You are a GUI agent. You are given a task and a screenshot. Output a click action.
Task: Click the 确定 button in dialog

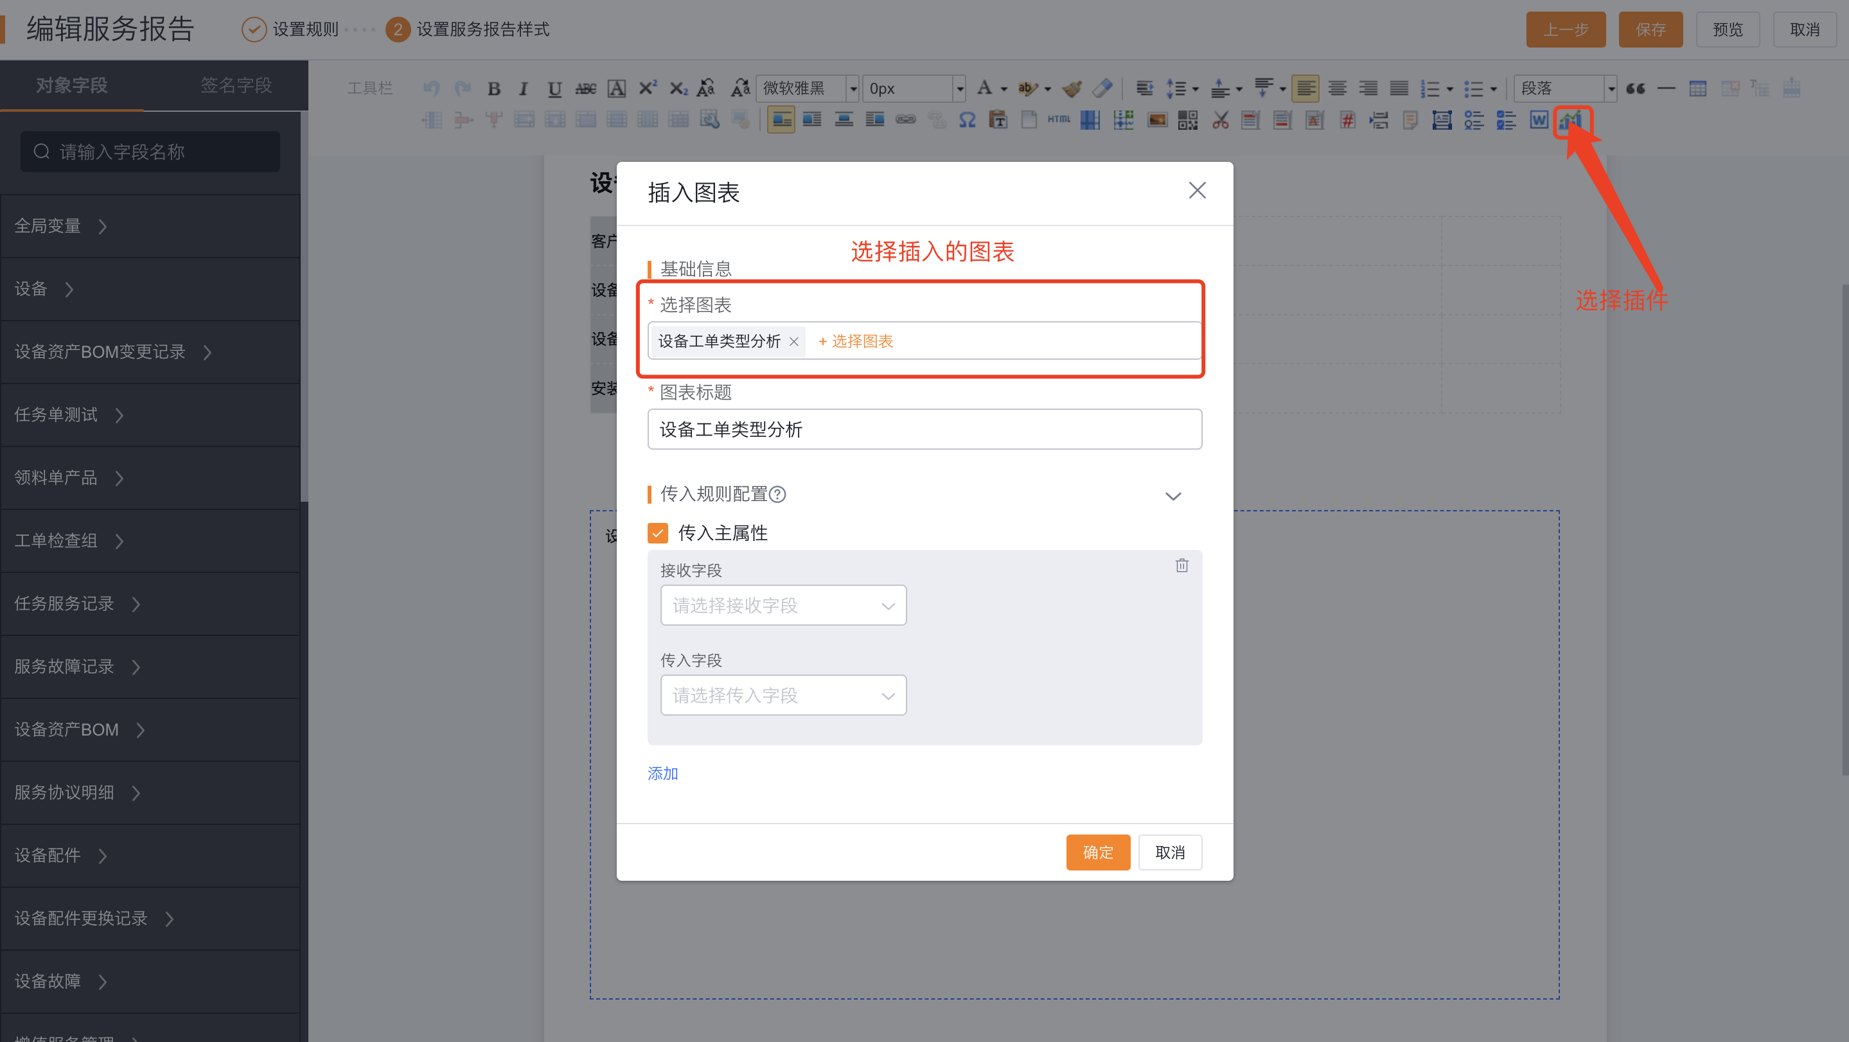pyautogui.click(x=1097, y=852)
